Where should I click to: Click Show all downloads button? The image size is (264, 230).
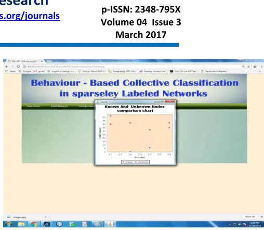[x=250, y=216]
